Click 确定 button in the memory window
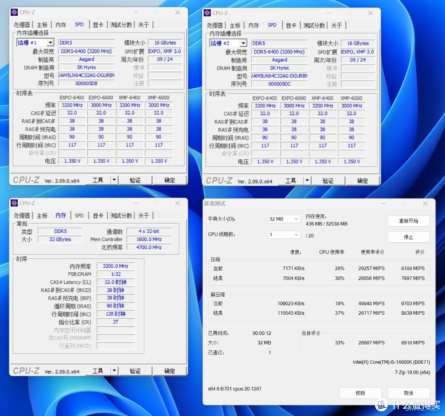Screen dimensions: 445x416 pyautogui.click(x=170, y=371)
